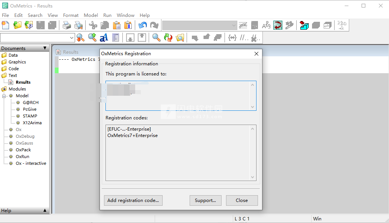Open the Edit menu
This screenshot has height=223, width=389.
pyautogui.click(x=18, y=15)
